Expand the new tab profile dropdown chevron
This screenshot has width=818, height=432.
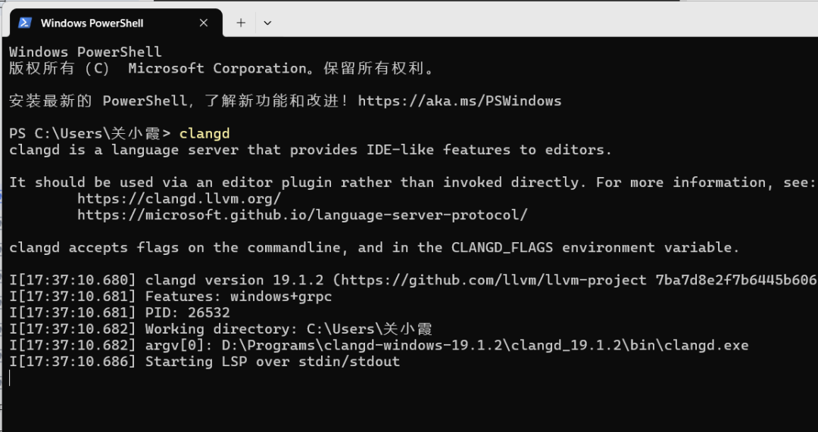click(x=267, y=23)
